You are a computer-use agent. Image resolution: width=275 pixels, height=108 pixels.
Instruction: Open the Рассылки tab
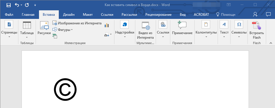(129, 15)
